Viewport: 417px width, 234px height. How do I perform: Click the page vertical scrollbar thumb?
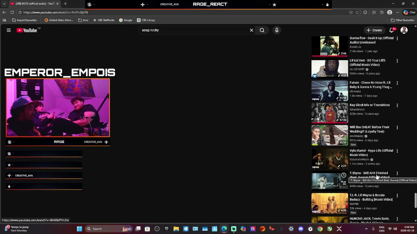click(415, 201)
